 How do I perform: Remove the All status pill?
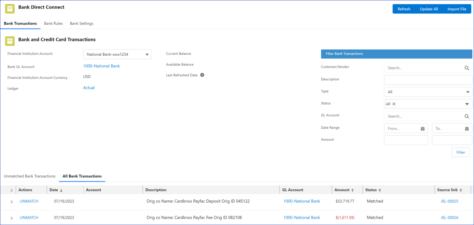(394, 104)
